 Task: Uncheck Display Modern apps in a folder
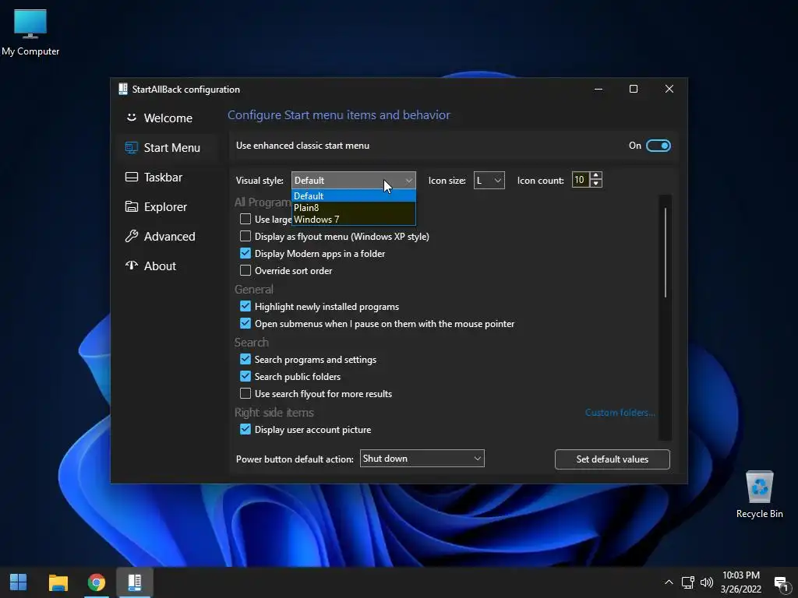pos(245,253)
